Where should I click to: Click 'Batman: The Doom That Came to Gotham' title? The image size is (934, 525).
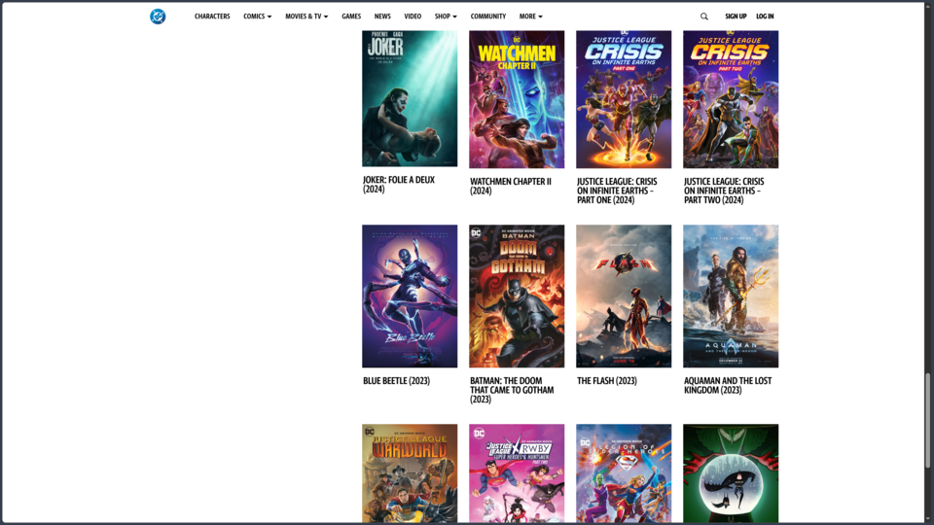[x=512, y=390]
